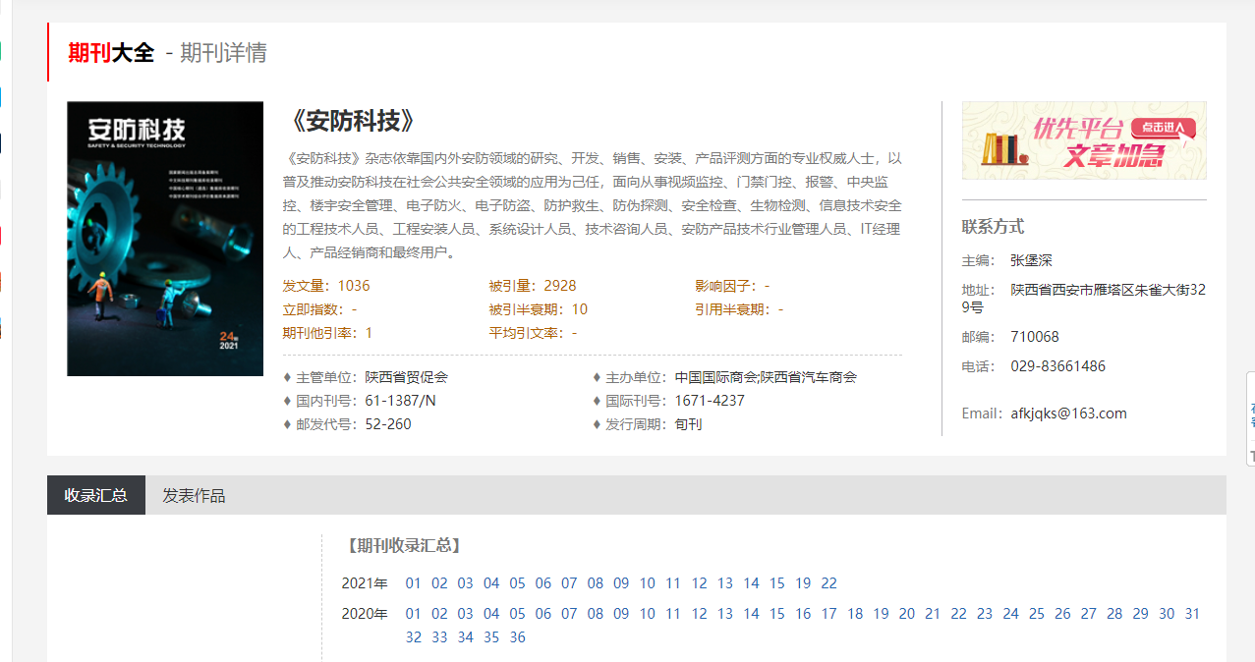Open 2021 issue 22
Viewport: 1255px width, 662px height.
[x=828, y=583]
